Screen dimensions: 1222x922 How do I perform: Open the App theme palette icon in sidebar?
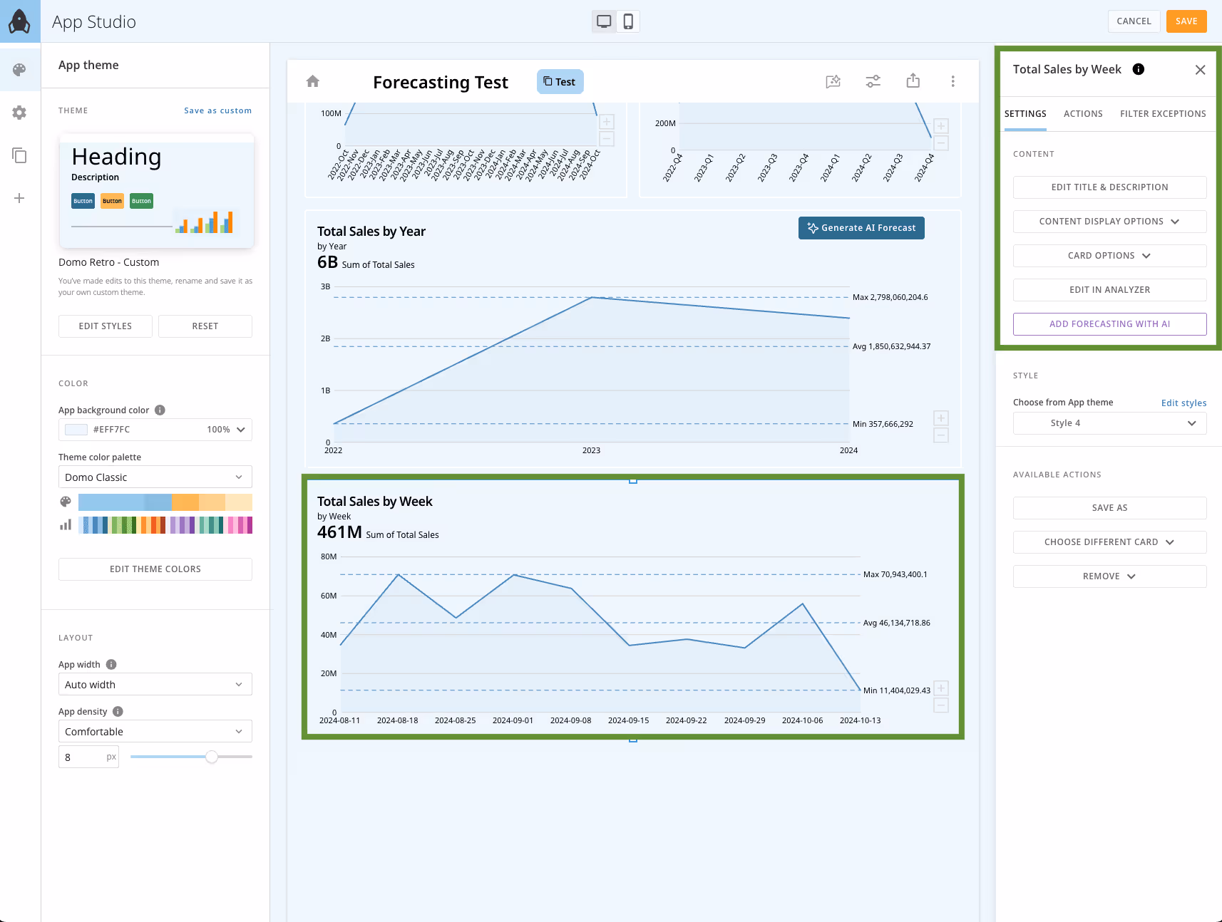point(19,69)
